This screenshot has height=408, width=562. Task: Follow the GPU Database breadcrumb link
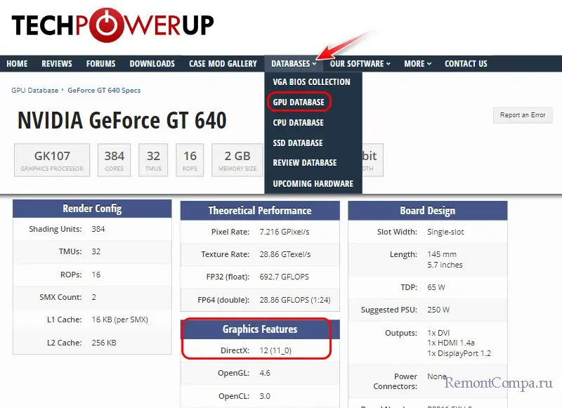point(34,91)
